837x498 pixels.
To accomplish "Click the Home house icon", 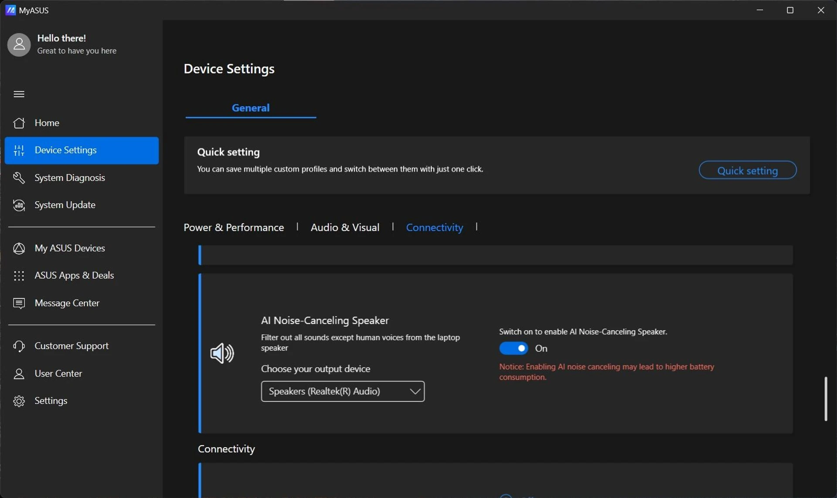I will coord(19,123).
